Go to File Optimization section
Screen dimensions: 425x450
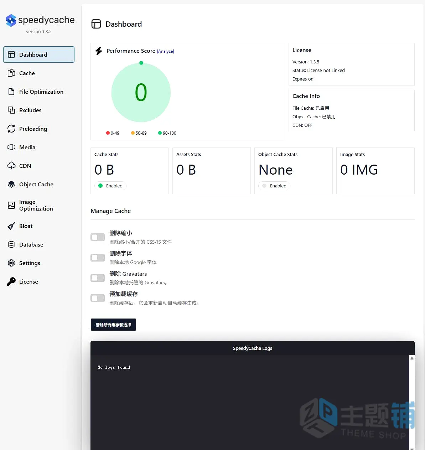coord(39,92)
